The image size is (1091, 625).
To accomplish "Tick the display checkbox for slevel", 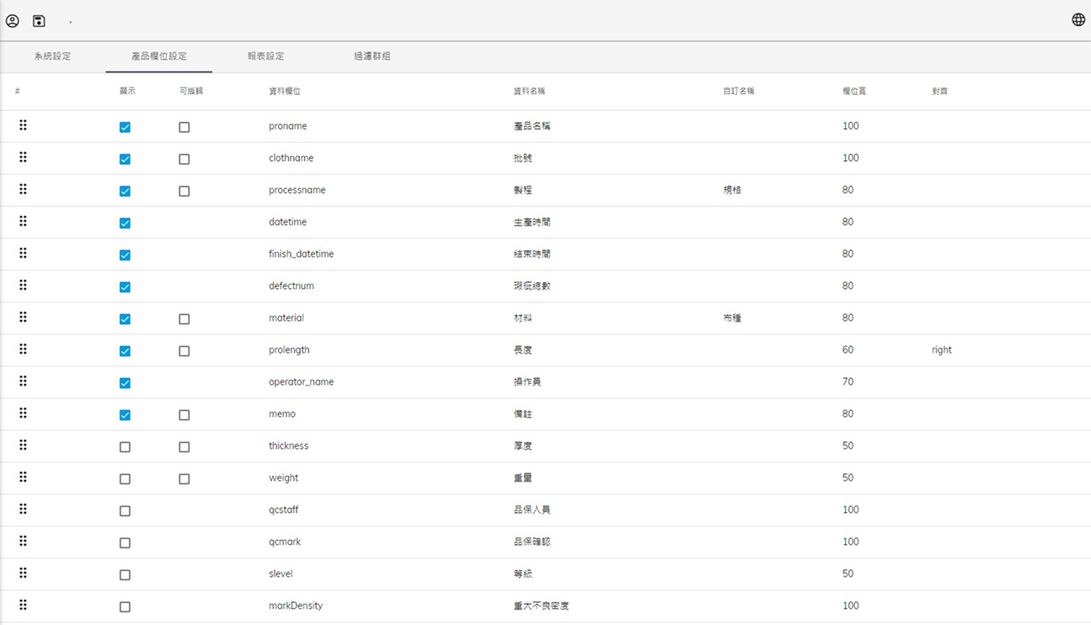I will (125, 575).
